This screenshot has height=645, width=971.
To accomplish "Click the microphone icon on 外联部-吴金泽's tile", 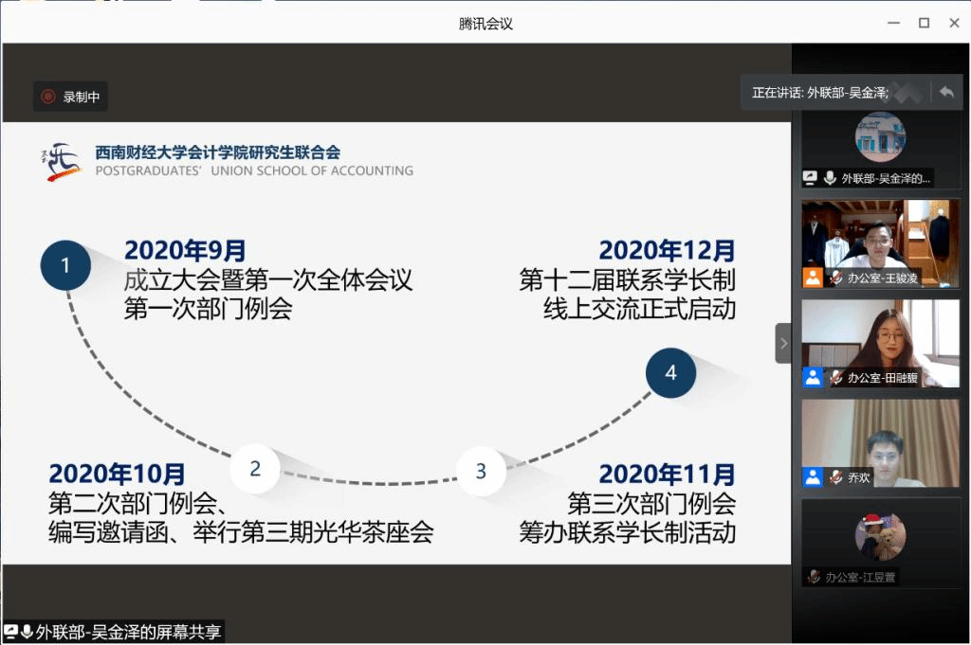I will pyautogui.click(x=830, y=177).
